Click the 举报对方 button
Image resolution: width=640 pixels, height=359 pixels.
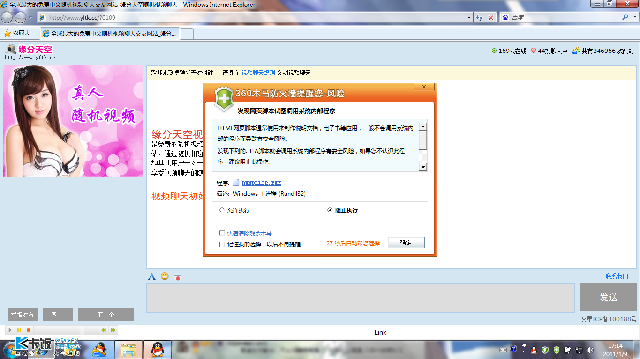[23, 315]
